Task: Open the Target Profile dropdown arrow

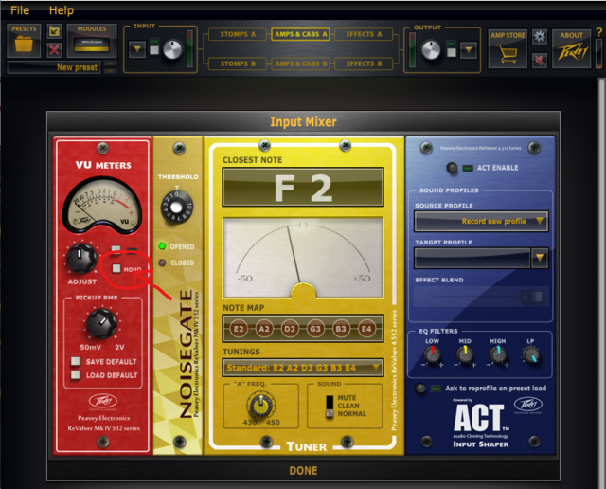Action: pos(540,258)
